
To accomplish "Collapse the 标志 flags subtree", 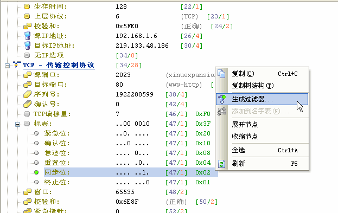I will tap(18, 124).
